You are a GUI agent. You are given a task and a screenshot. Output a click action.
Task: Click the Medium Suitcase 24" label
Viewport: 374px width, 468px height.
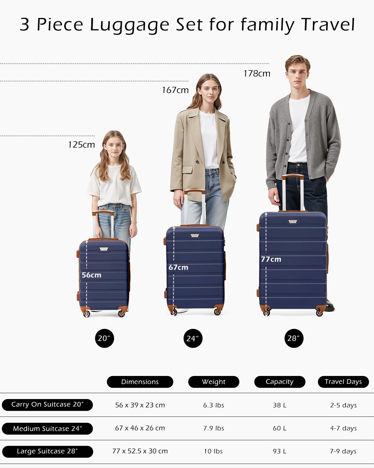pyautogui.click(x=47, y=429)
